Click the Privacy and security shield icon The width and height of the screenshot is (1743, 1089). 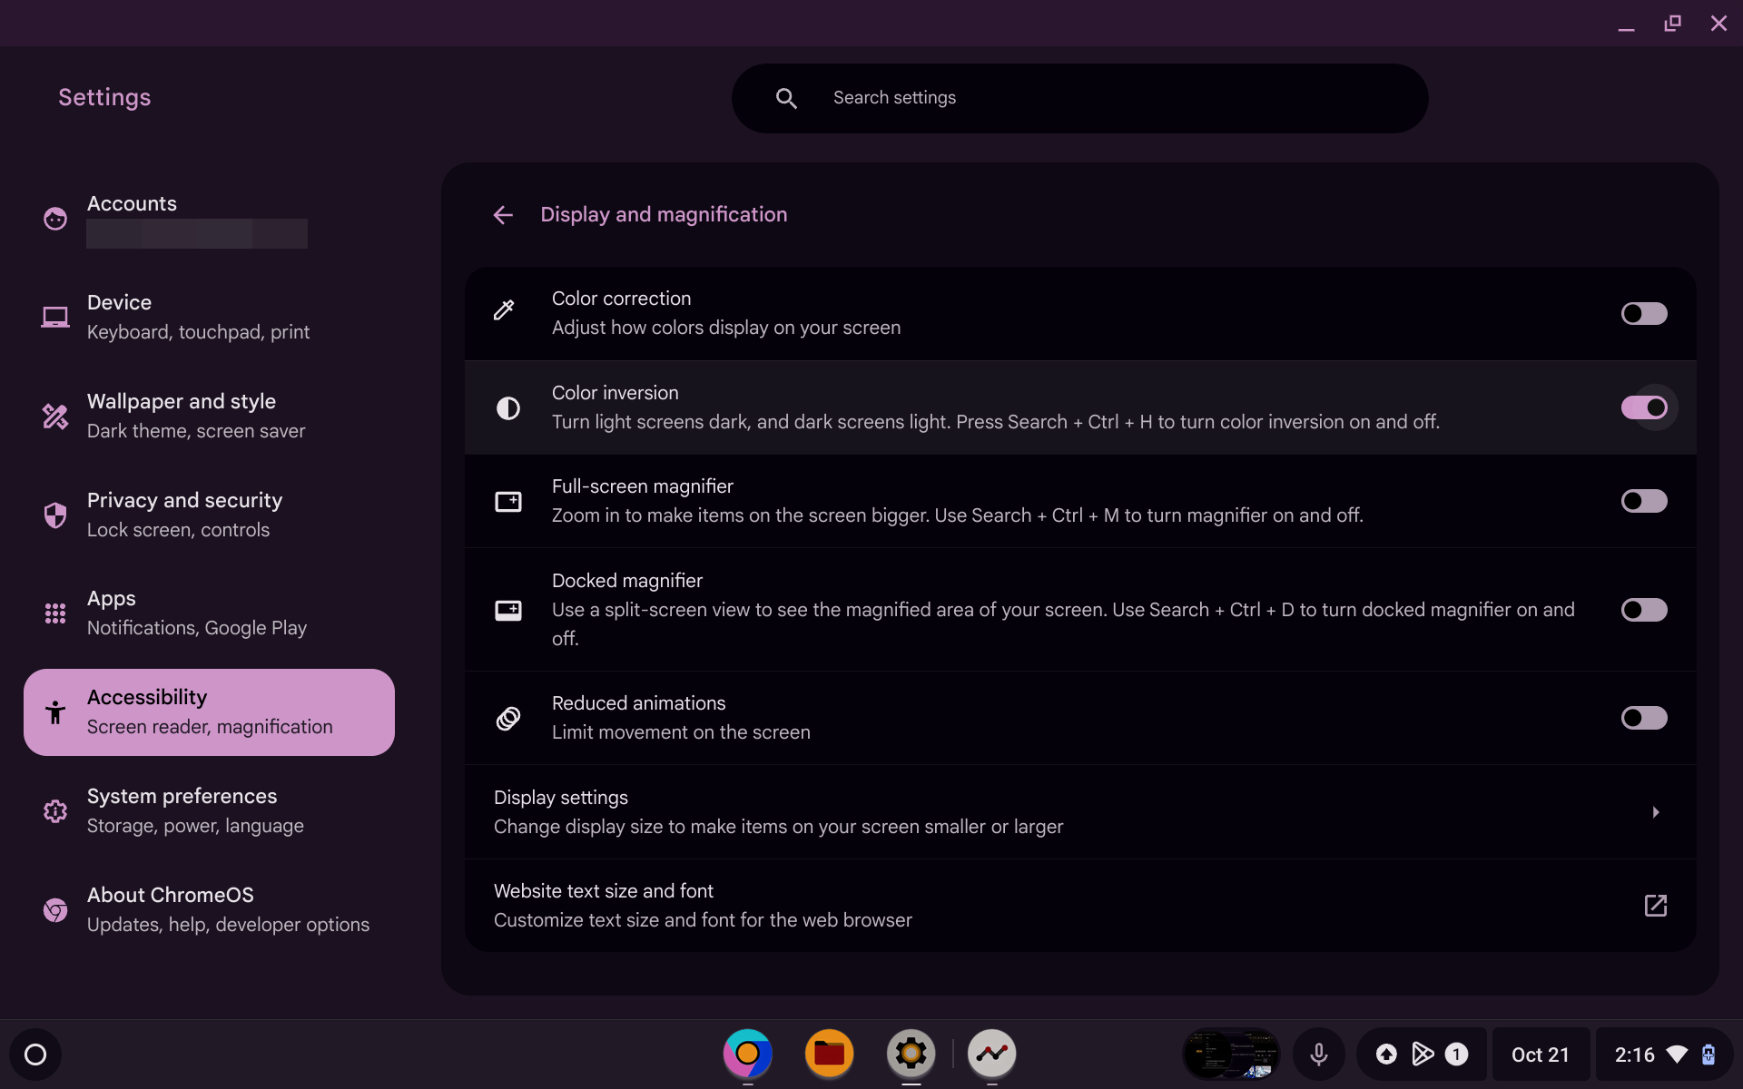pyautogui.click(x=54, y=515)
